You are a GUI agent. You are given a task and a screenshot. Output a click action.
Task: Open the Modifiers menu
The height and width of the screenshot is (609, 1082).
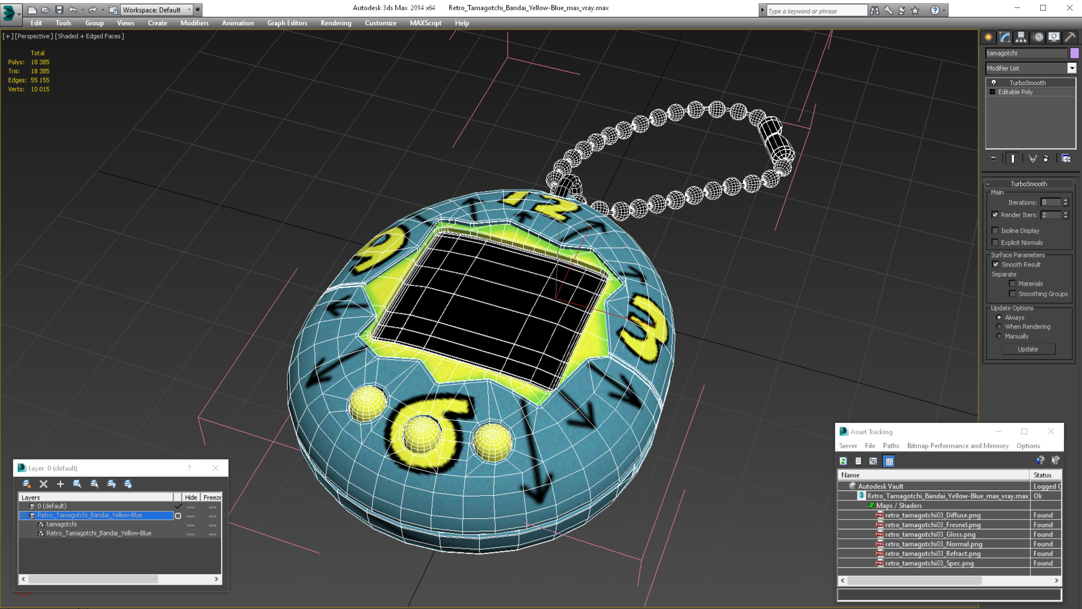(194, 23)
